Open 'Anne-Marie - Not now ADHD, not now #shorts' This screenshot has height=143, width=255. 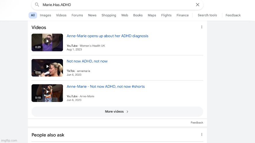pos(106,87)
